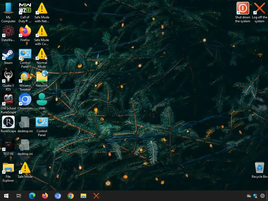Select the My Computer desktop icon
The image size is (268, 201).
coord(8,12)
